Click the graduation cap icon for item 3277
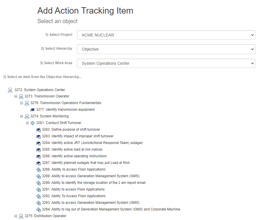260x220 pixels. coord(33,110)
